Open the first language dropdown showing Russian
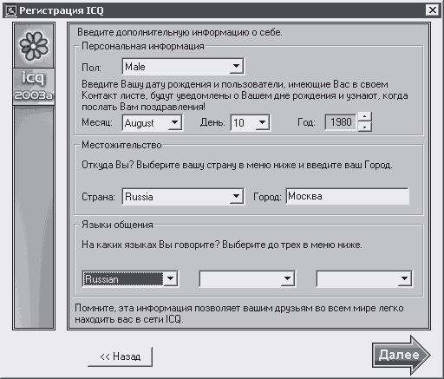Image resolution: width=444 pixels, height=379 pixels. click(x=130, y=278)
